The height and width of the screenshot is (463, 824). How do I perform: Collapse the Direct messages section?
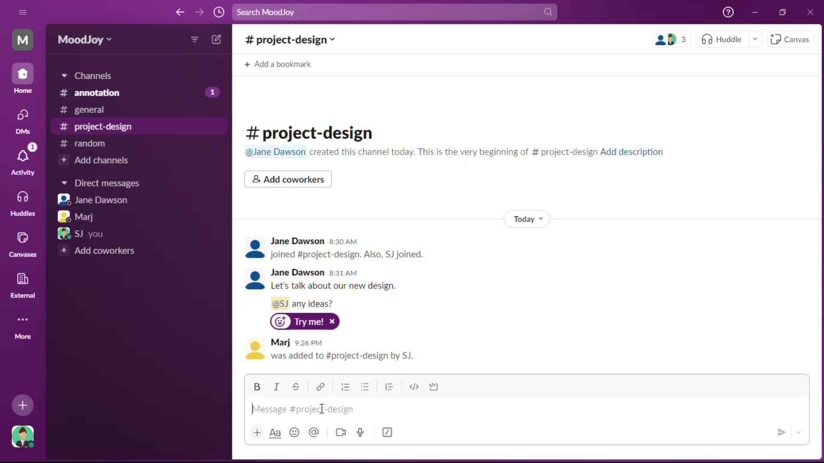(64, 183)
